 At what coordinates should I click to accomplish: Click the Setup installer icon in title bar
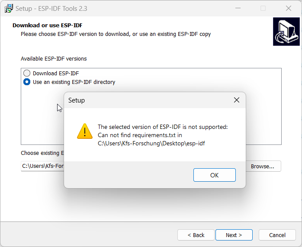[x=8, y=8]
